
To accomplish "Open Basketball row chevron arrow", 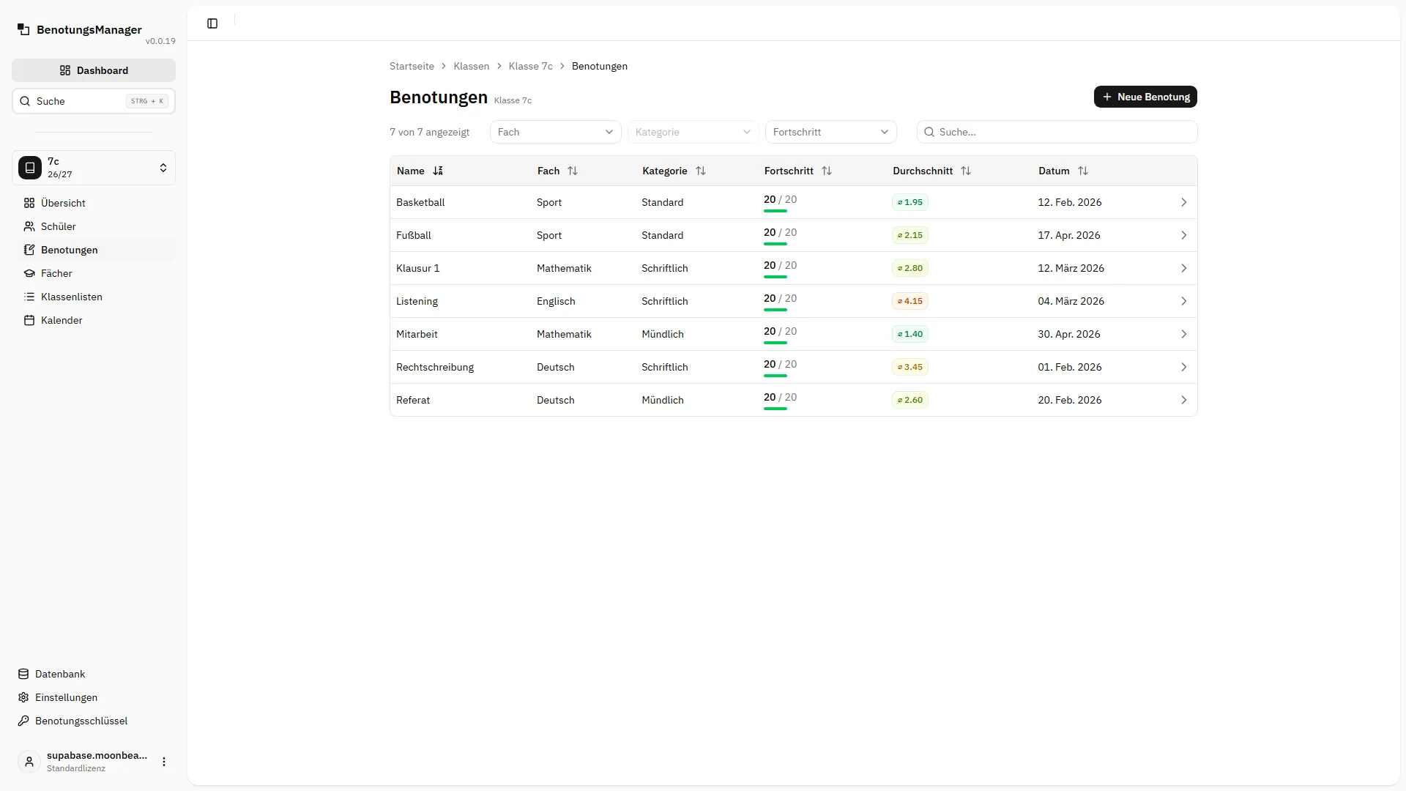I will [1183, 202].
